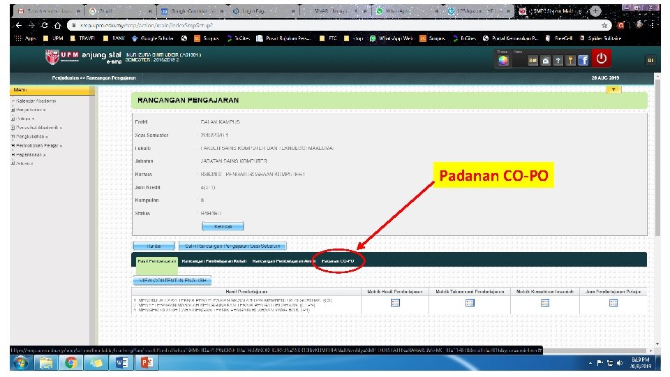
Task: Switch to the Google Calendar browser tab
Action: click(x=193, y=11)
